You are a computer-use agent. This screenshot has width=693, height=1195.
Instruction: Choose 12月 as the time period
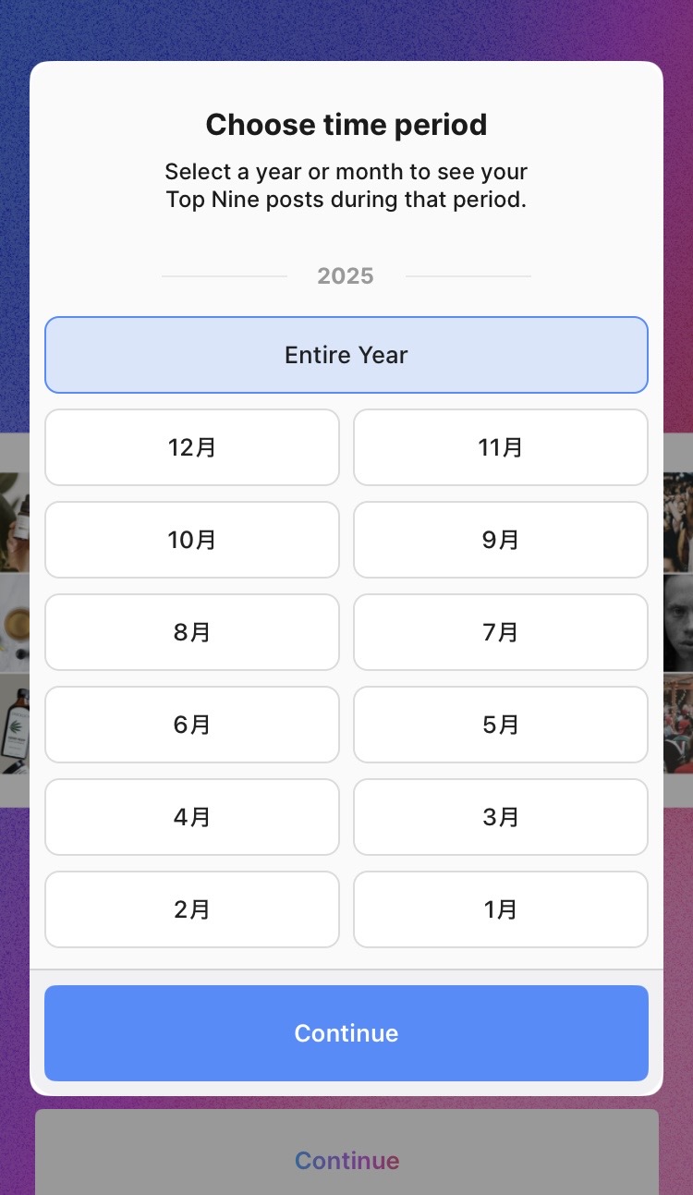pos(192,447)
